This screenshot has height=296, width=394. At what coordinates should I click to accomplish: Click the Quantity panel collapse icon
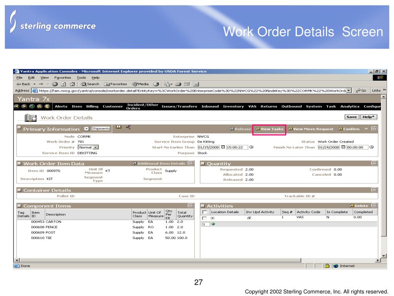pyautogui.click(x=374, y=163)
